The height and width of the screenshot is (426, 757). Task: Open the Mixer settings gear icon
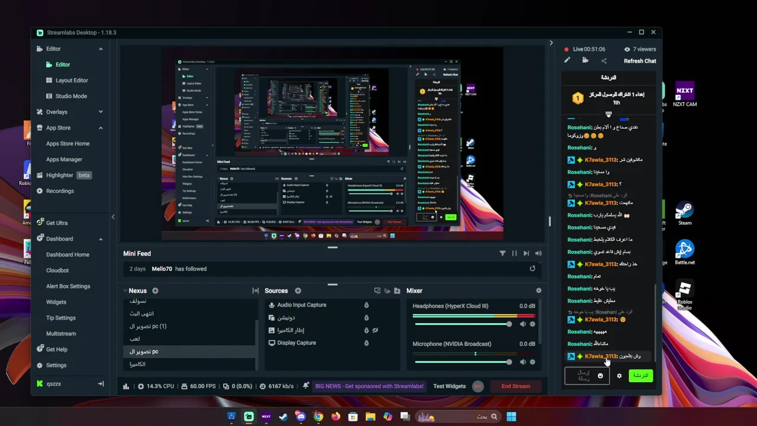[538, 291]
